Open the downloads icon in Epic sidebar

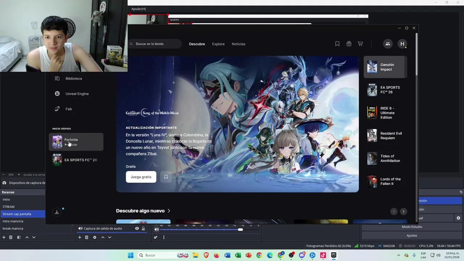[x=57, y=212]
